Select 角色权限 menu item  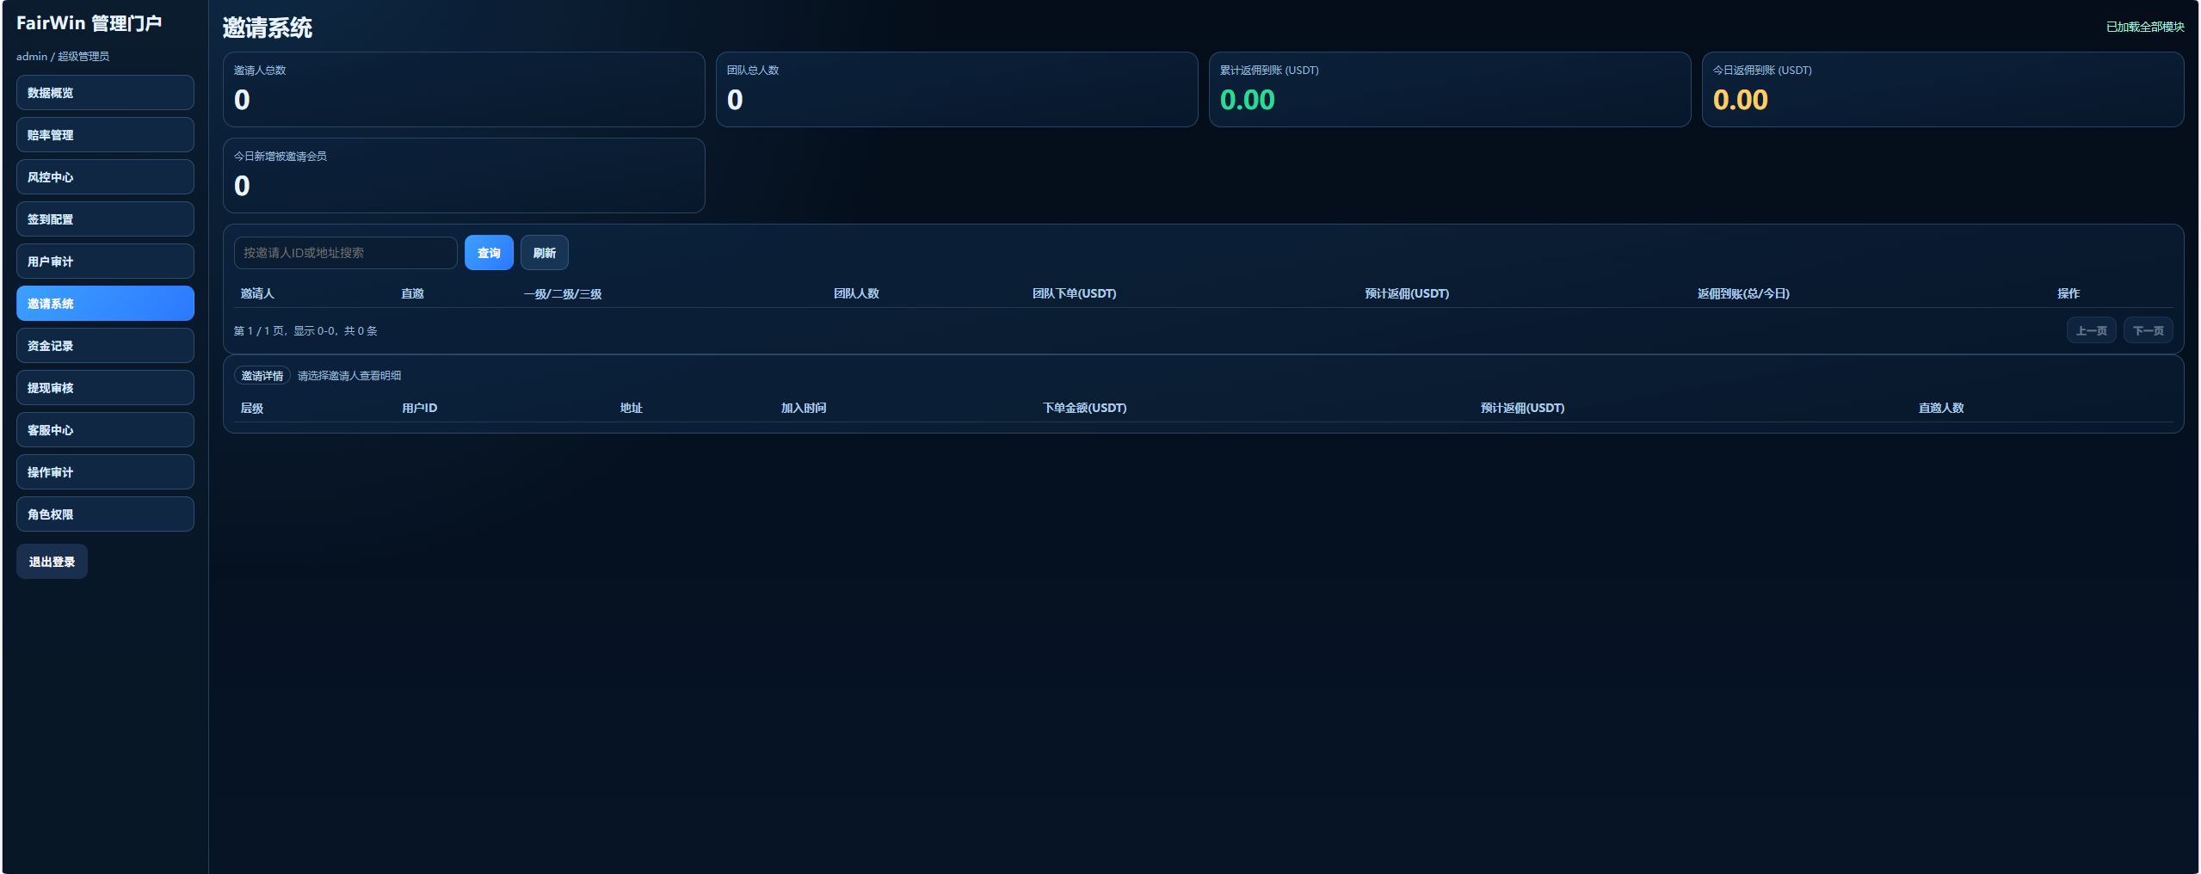(x=105, y=514)
